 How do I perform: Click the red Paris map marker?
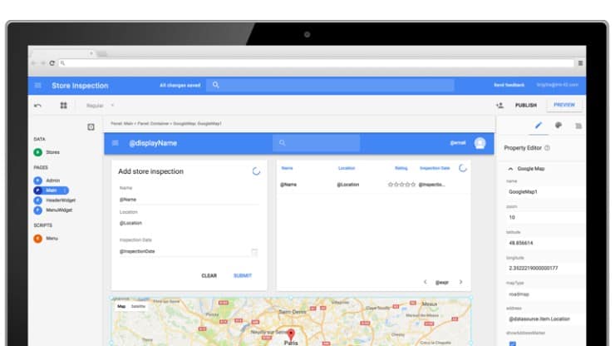point(291,334)
